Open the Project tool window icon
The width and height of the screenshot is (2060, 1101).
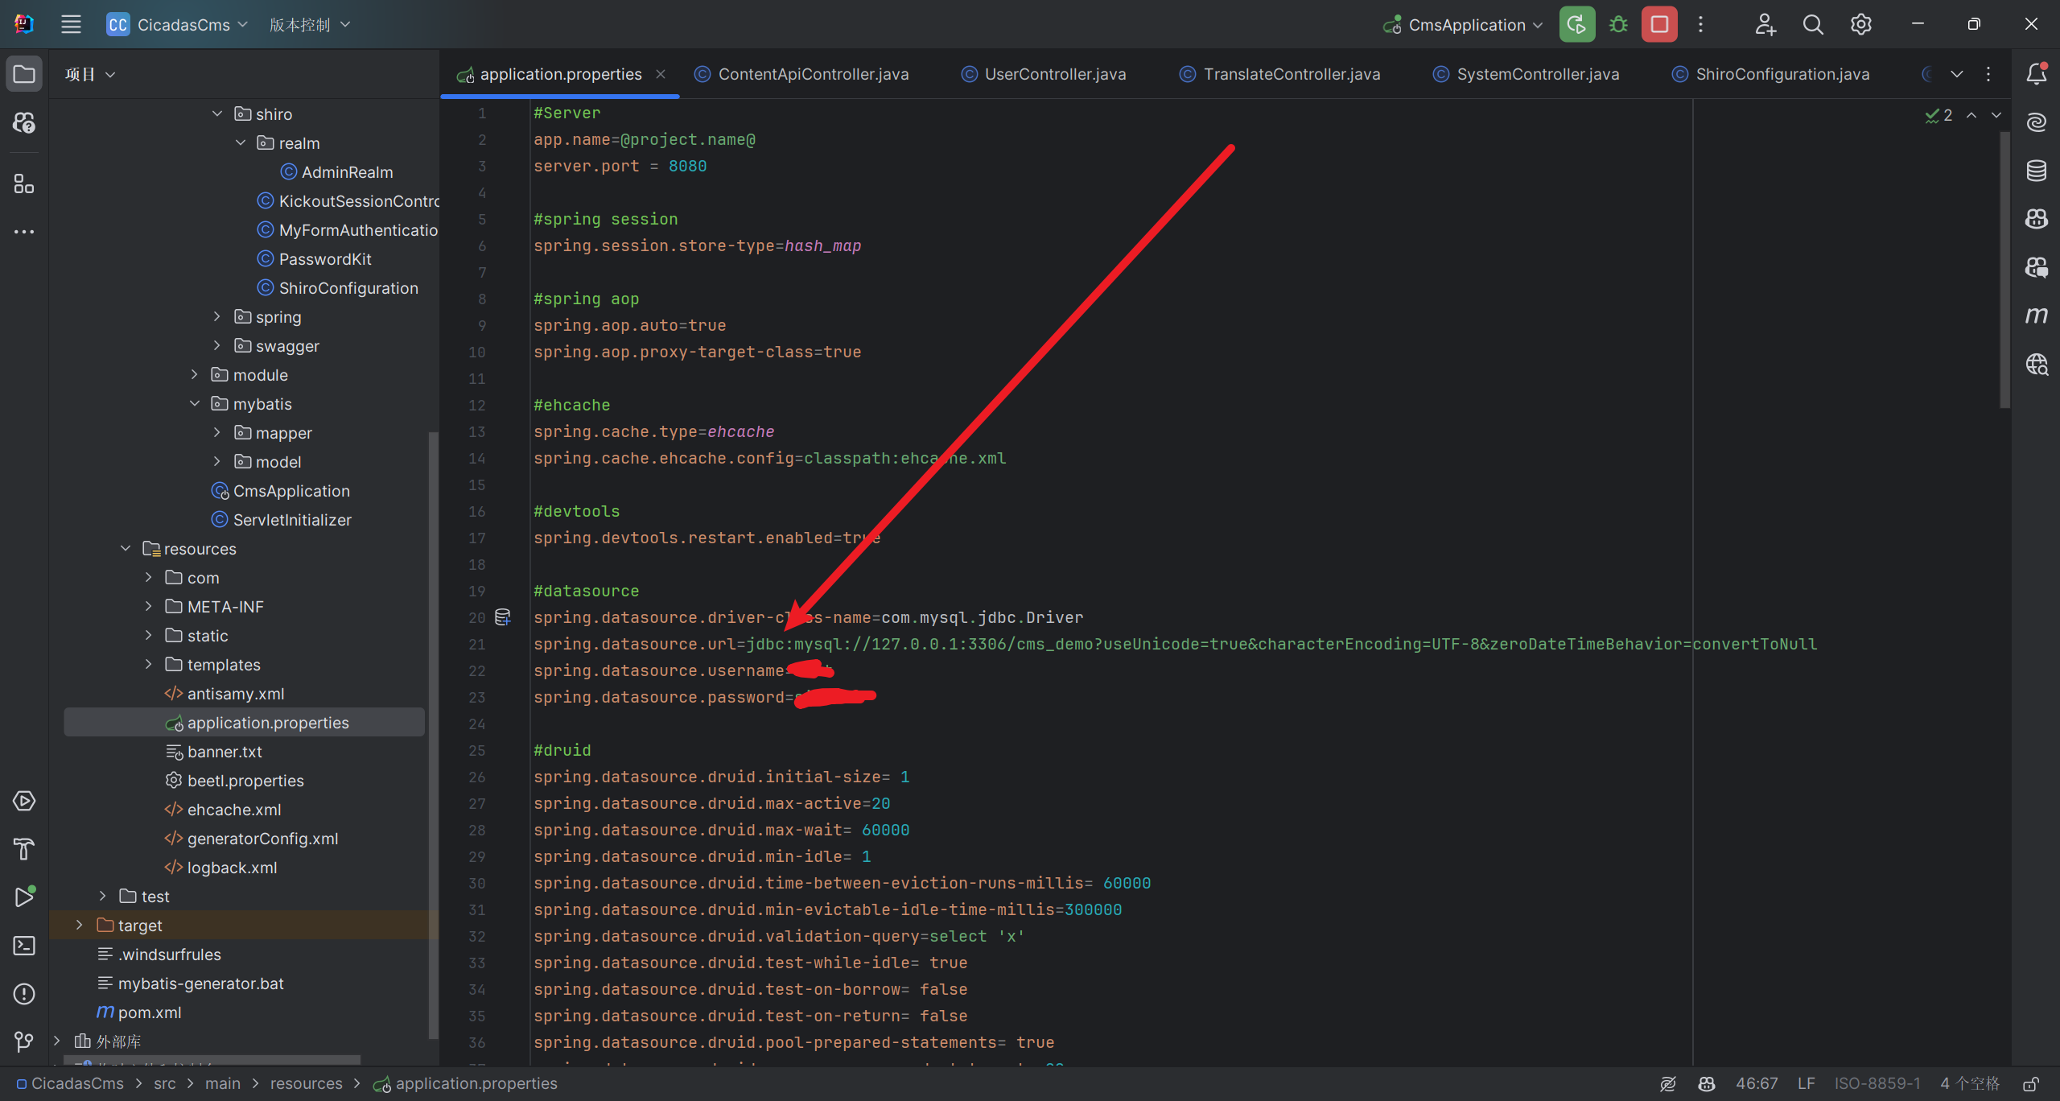(24, 74)
